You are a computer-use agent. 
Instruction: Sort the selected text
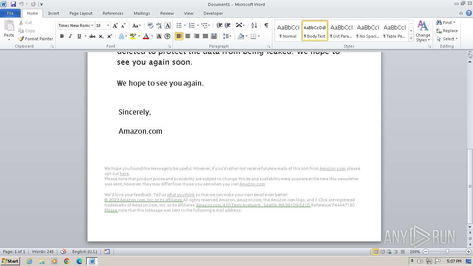(254, 25)
